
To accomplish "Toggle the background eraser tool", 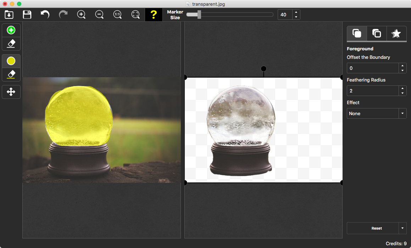I will [x=11, y=74].
